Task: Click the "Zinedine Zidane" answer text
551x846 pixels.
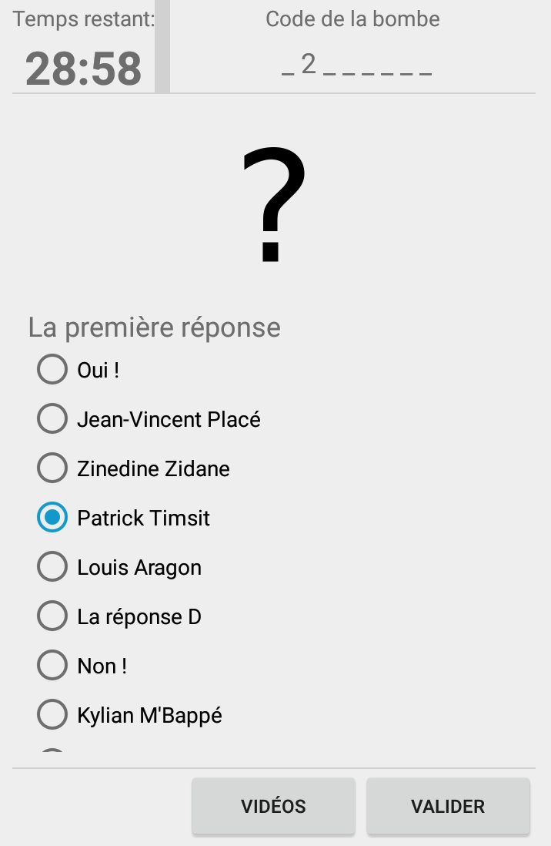Action: click(x=154, y=468)
